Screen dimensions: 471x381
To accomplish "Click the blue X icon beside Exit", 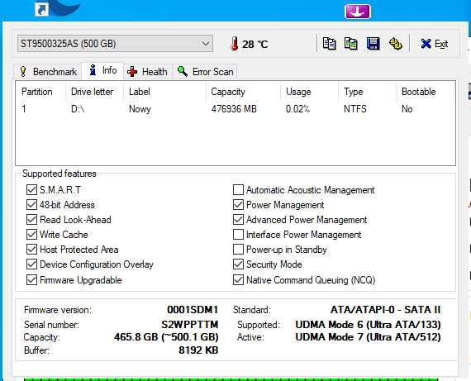I will (x=426, y=44).
